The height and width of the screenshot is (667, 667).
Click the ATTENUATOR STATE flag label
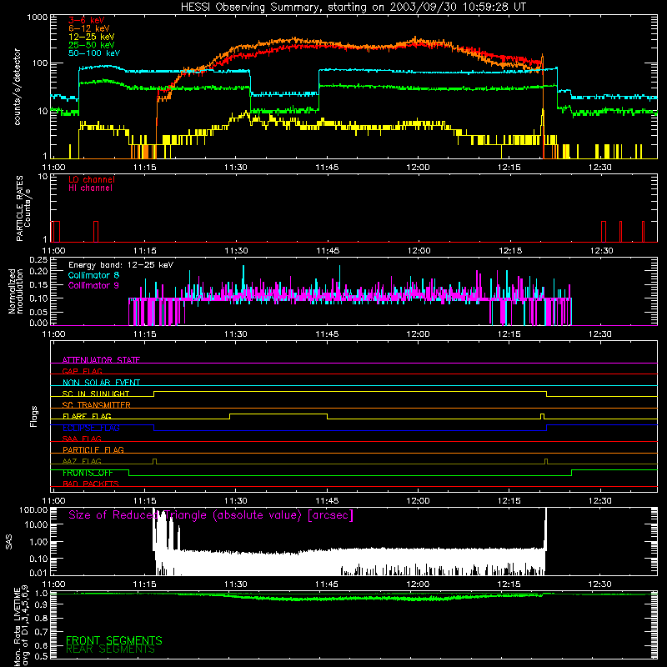[x=101, y=360]
